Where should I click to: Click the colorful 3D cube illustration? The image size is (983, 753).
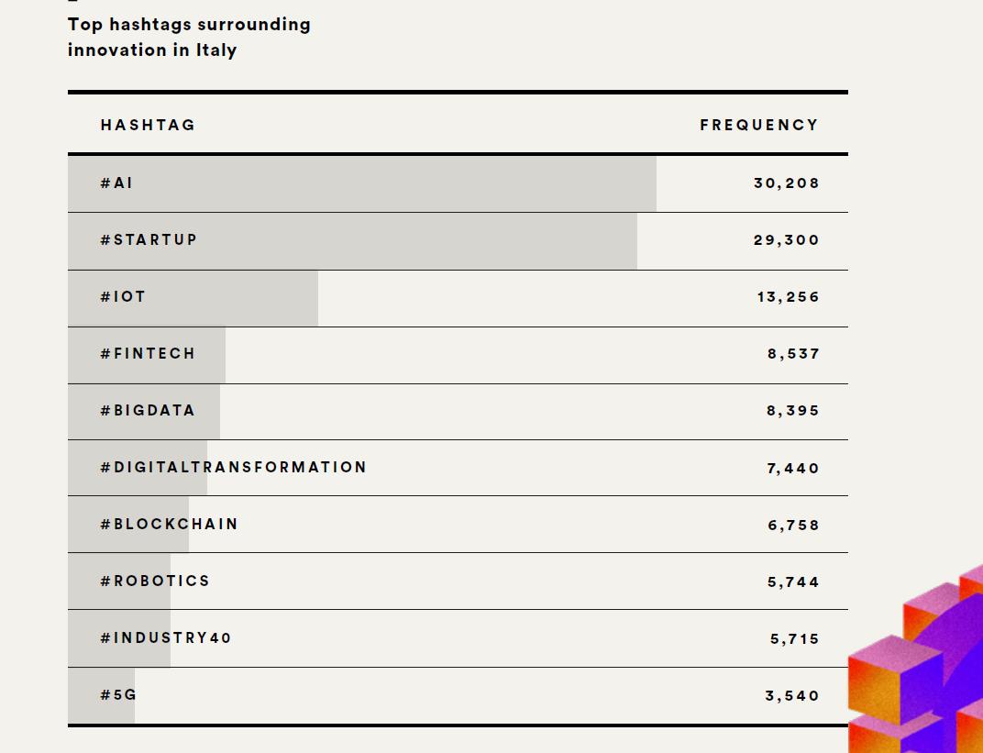click(x=916, y=660)
